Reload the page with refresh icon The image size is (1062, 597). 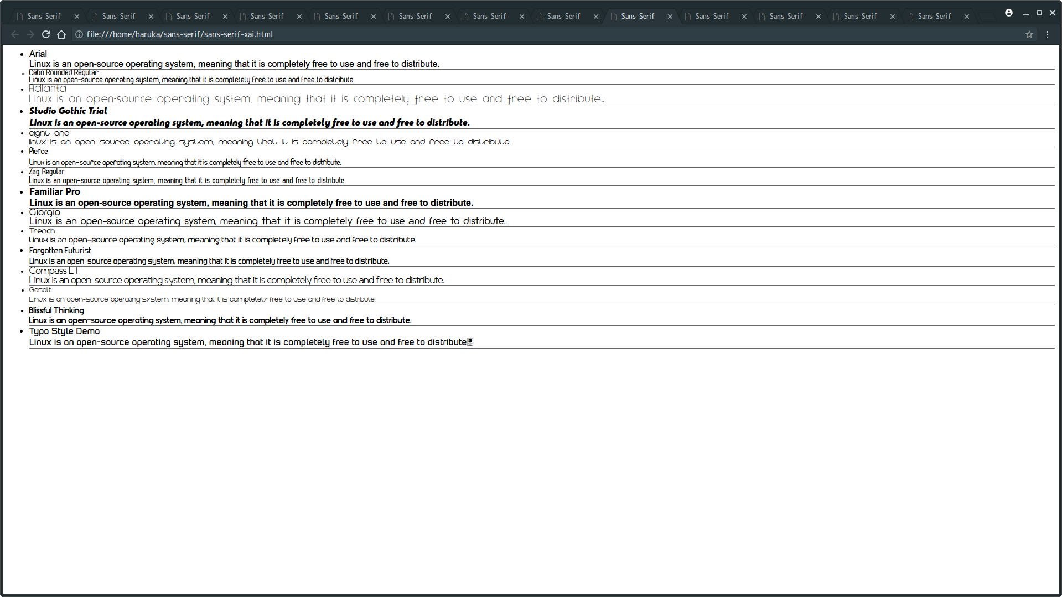pyautogui.click(x=46, y=34)
